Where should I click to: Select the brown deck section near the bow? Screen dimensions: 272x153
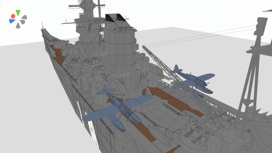point(57,54)
